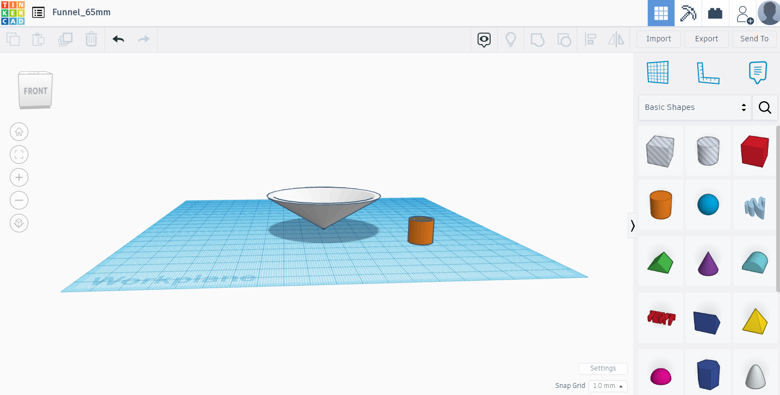This screenshot has height=395, width=780.
Task: Open the Snap Grid 1.0 mm dropdown
Action: click(x=608, y=386)
